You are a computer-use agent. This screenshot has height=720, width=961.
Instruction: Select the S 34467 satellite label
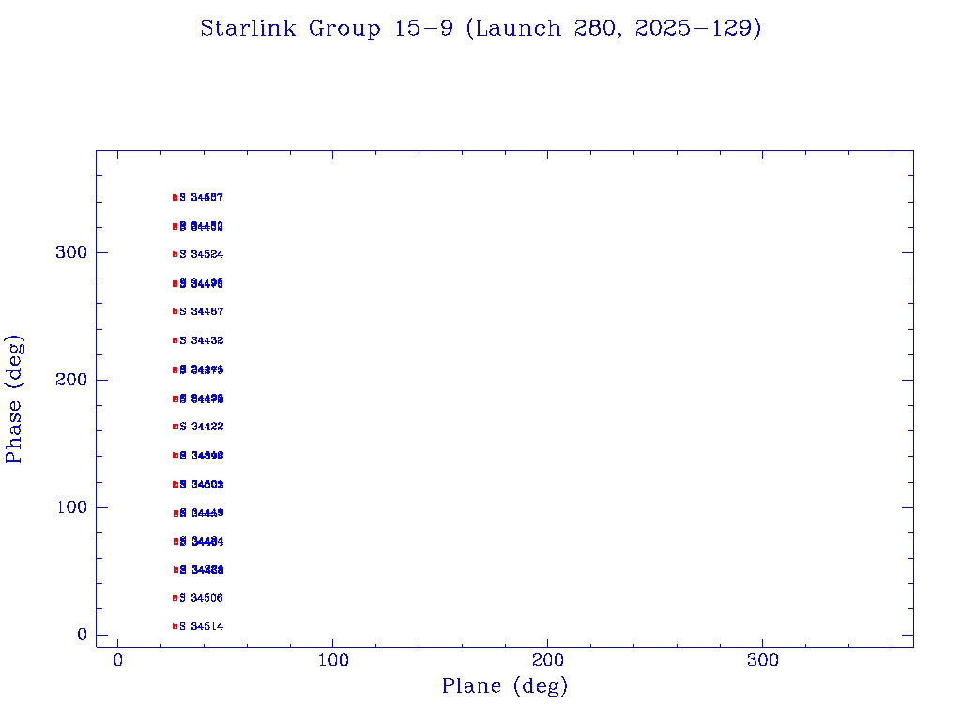point(202,311)
